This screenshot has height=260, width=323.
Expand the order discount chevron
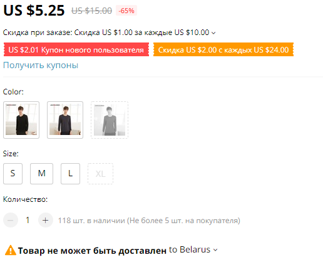click(213, 32)
